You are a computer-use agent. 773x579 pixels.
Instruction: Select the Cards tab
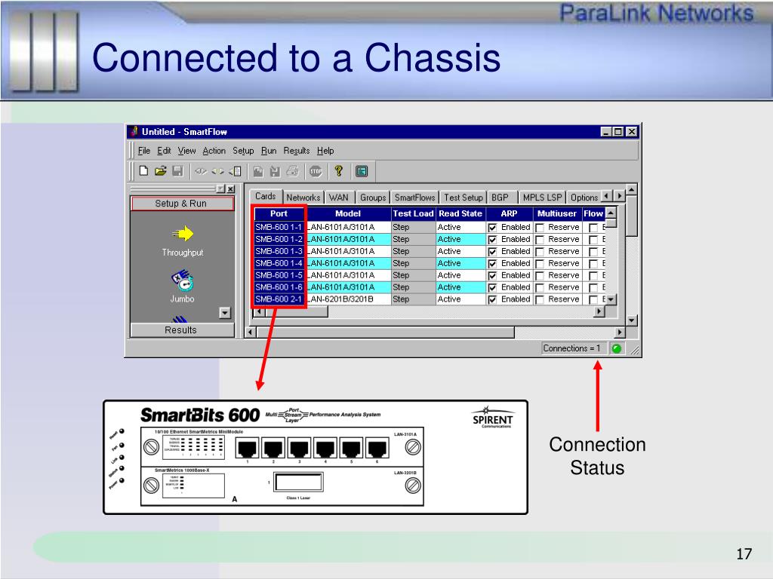(265, 196)
